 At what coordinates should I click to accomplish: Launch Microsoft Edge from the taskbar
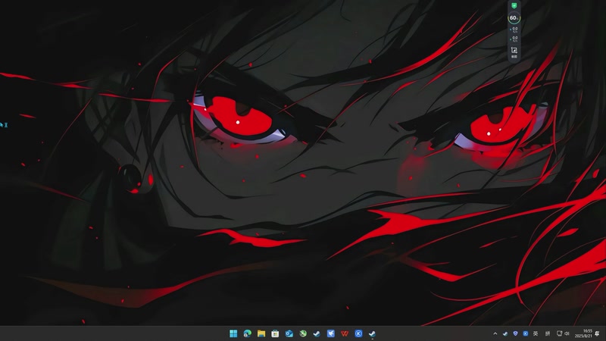pyautogui.click(x=248, y=333)
